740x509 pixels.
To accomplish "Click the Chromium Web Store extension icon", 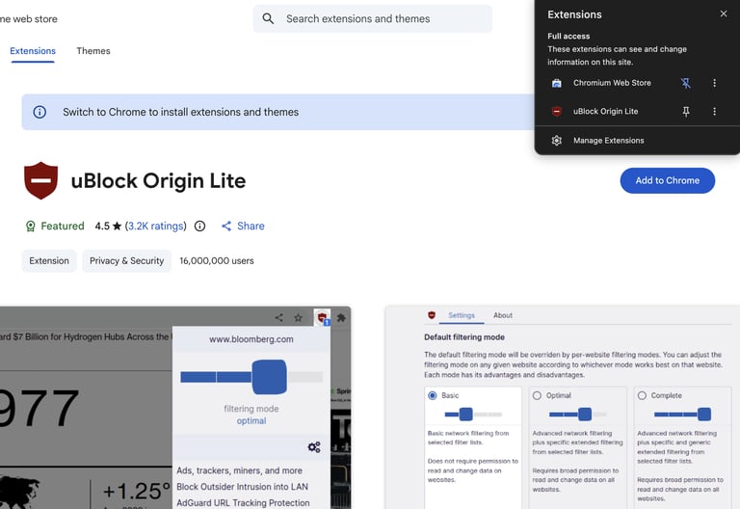I will [557, 83].
